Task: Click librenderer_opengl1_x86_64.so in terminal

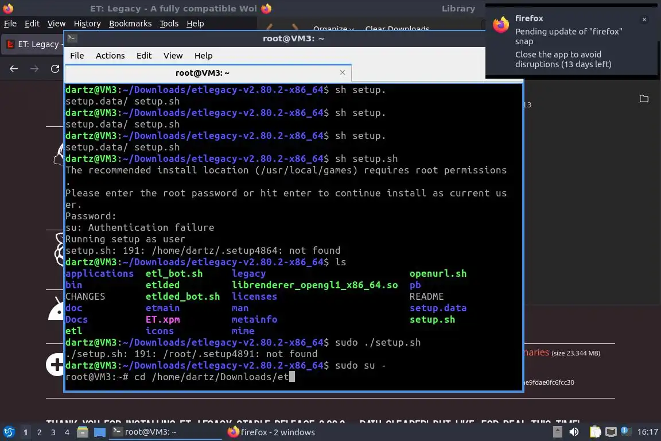Action: coord(314,285)
